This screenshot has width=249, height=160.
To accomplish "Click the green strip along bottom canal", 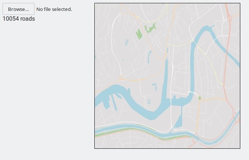I will 143,132.
